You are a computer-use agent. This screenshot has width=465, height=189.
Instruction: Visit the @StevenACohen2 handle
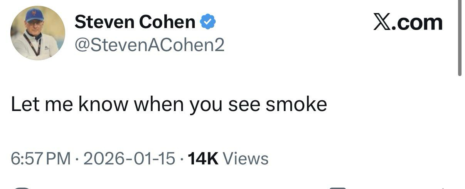(149, 45)
